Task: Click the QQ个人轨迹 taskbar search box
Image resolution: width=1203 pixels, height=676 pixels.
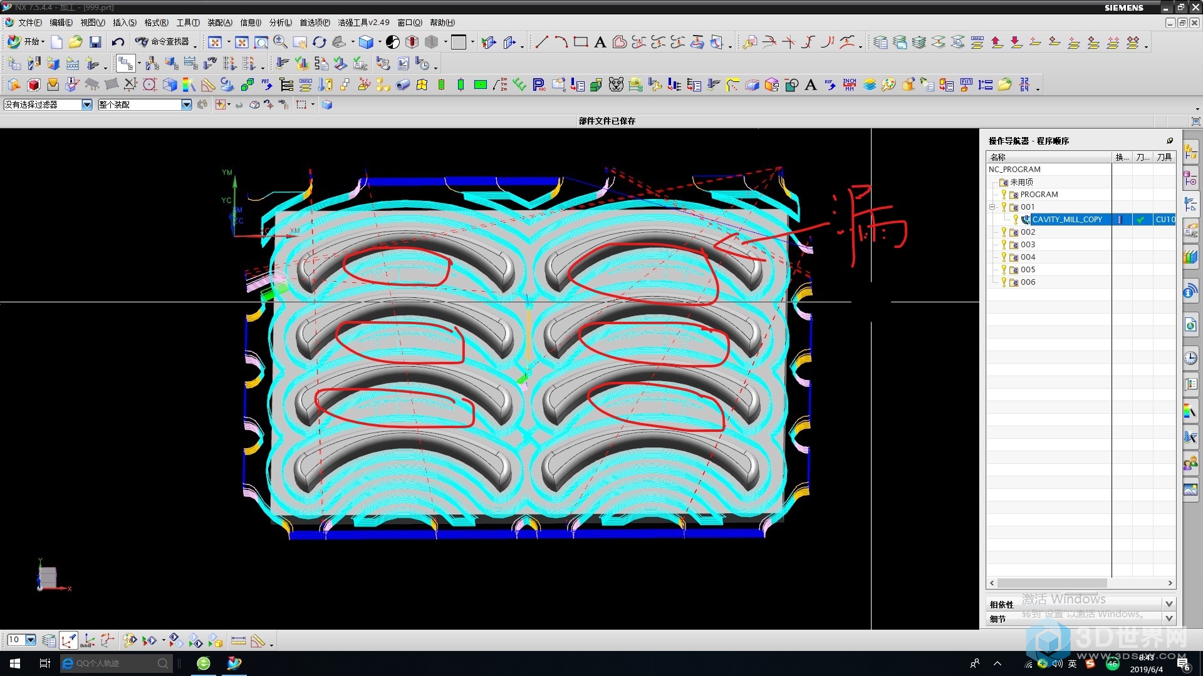Action: click(116, 663)
